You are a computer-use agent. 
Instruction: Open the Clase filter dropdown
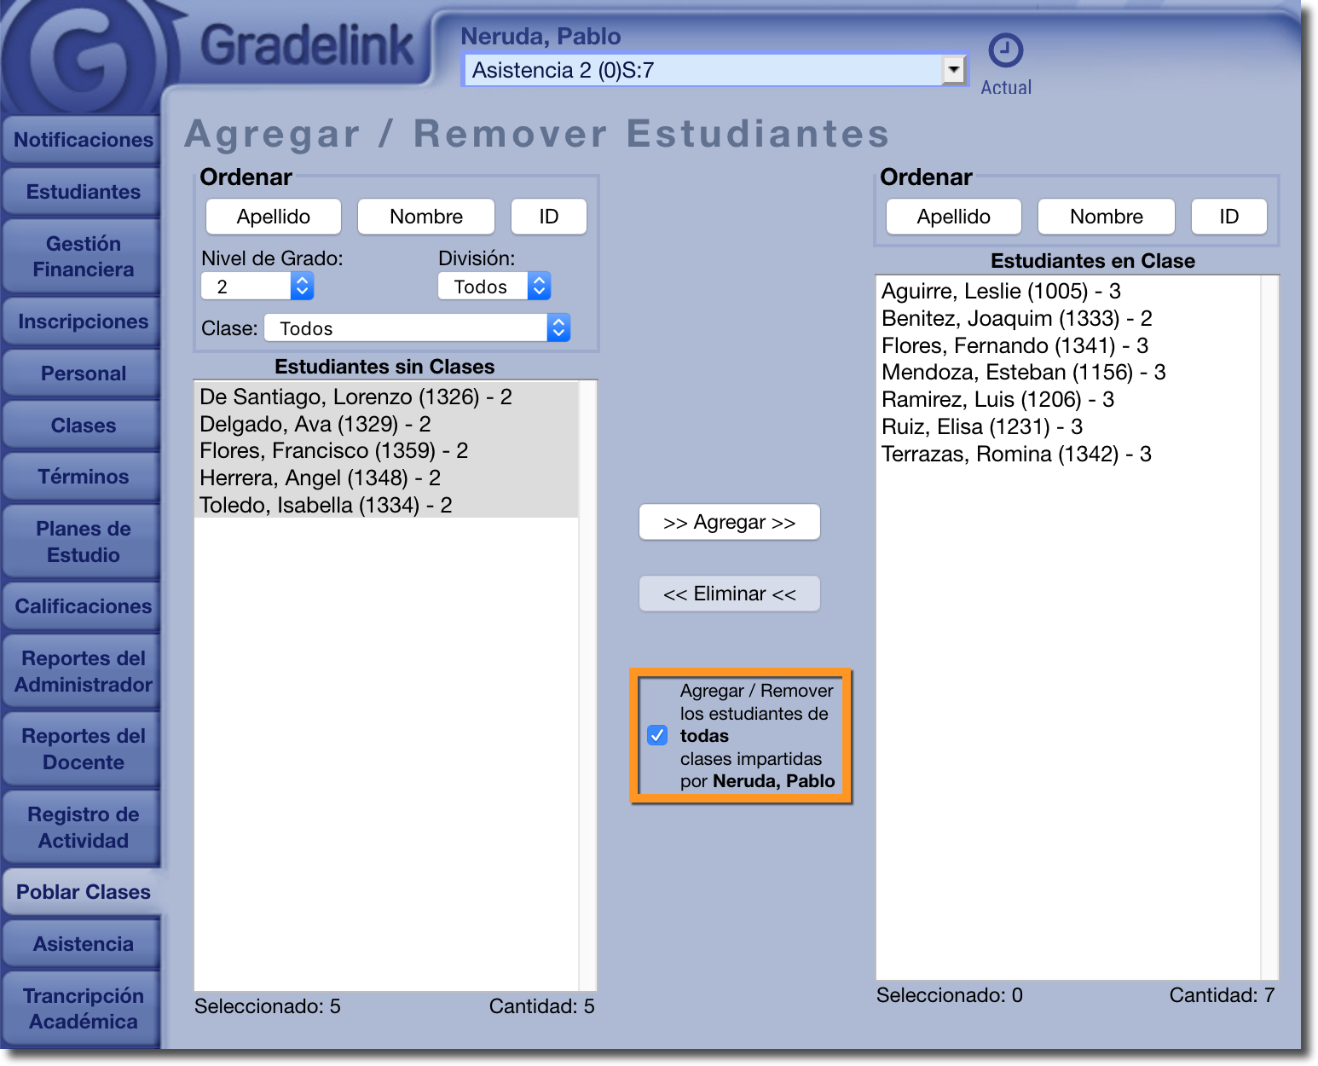tap(558, 328)
